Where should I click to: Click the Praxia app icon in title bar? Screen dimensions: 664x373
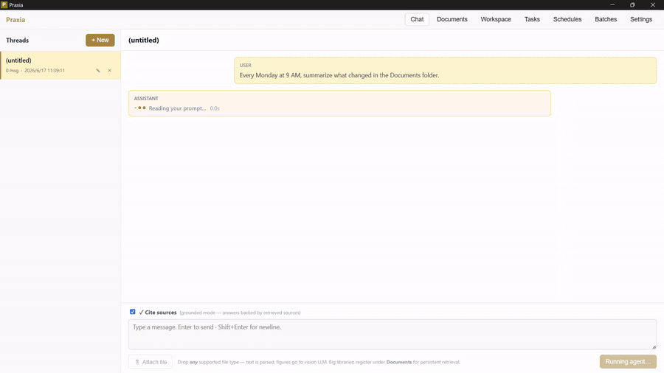click(4, 4)
